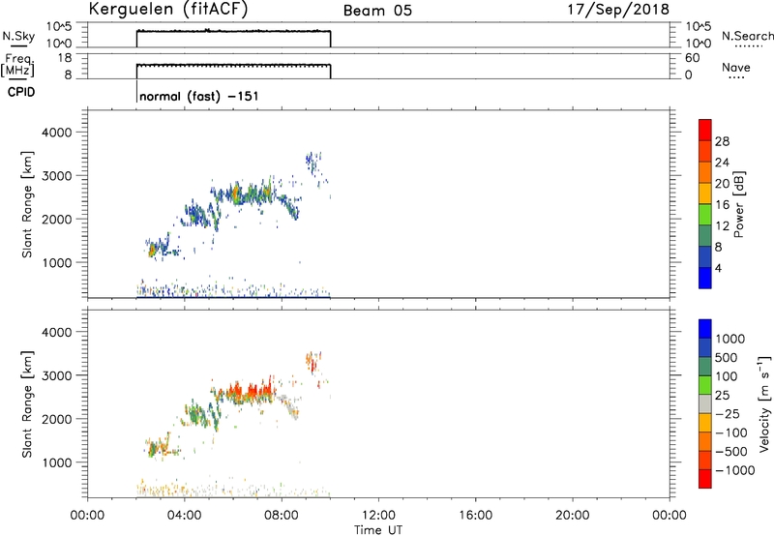Click the 4000 tick on power panel axis

point(57,133)
